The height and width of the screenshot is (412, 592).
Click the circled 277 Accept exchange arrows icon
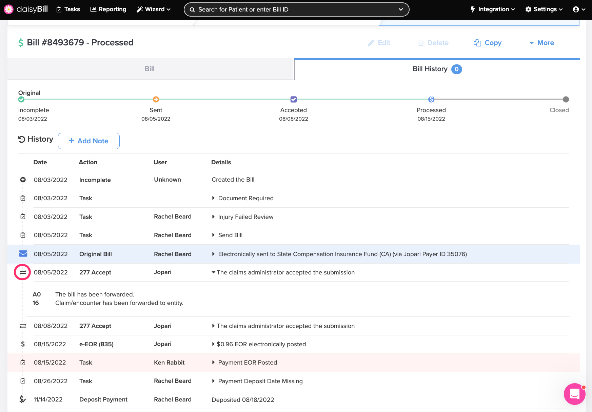coord(22,272)
